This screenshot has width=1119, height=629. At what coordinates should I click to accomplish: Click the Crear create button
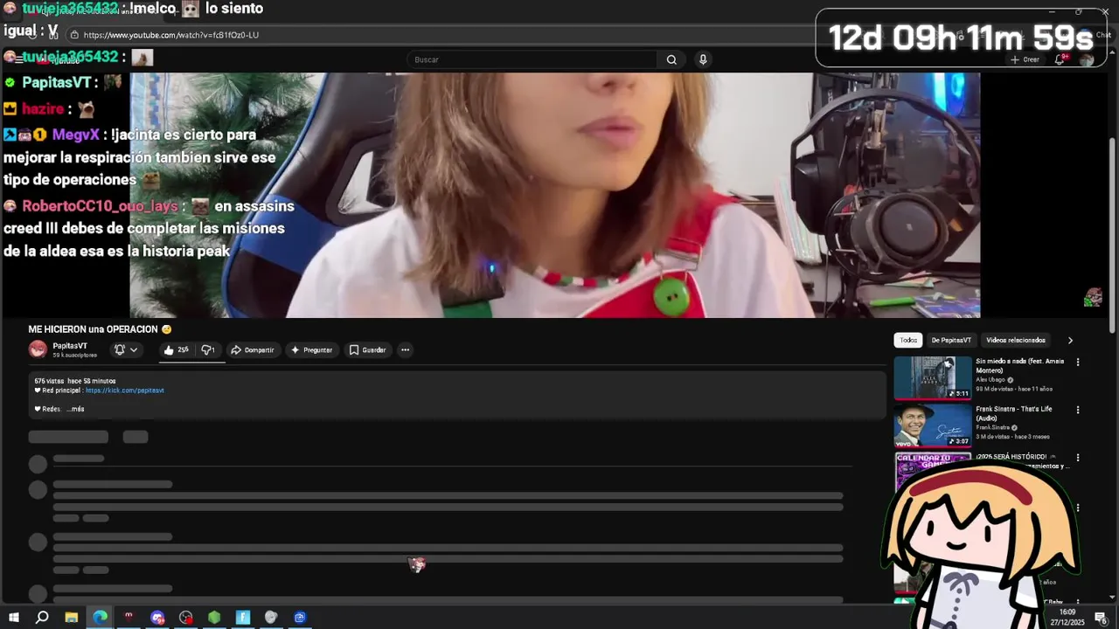[1025, 59]
